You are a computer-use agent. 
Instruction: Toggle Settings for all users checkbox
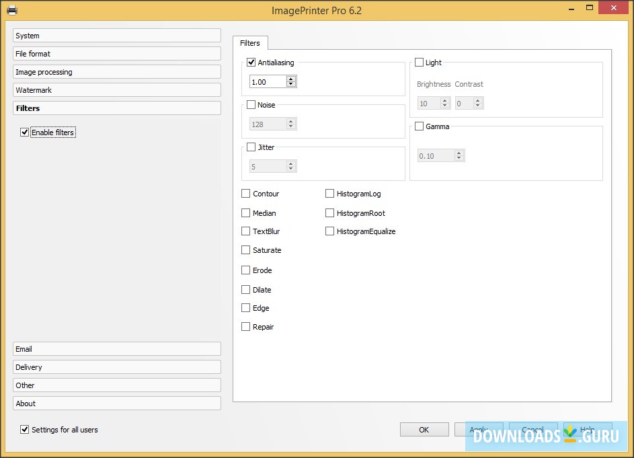(25, 430)
